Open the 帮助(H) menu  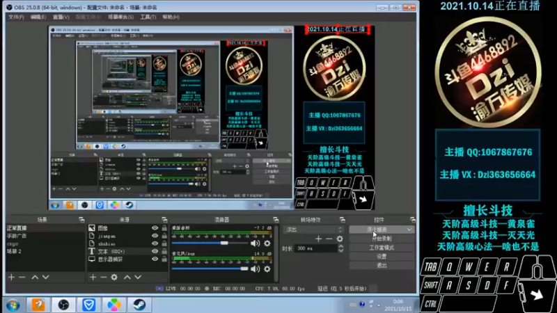point(171,17)
